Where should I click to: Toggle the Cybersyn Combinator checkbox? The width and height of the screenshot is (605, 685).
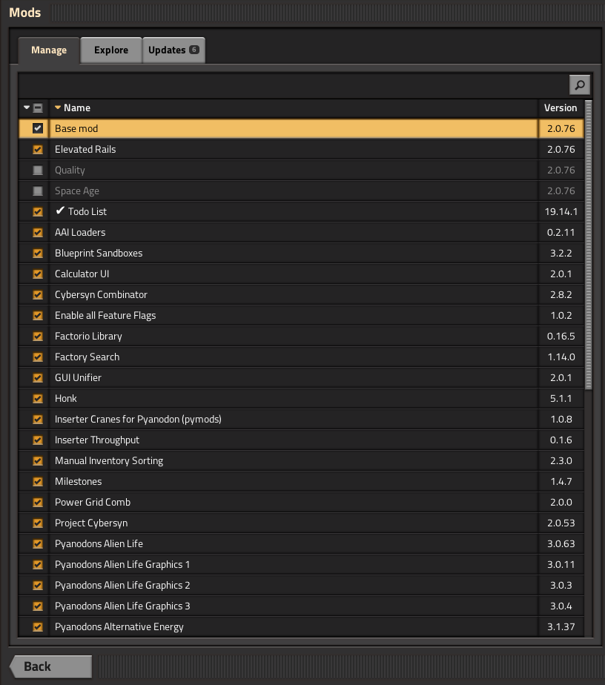[x=38, y=294]
